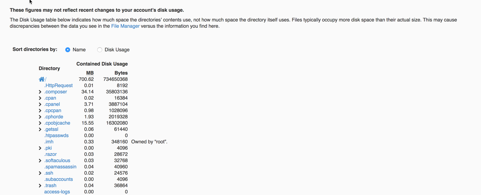Open the .HttpRequest directory link
481x195 pixels.
coord(58,86)
